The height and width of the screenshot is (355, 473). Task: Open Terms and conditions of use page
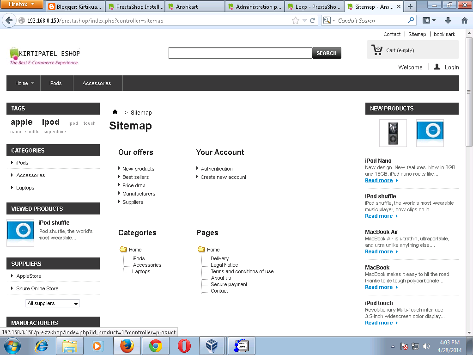tap(242, 271)
